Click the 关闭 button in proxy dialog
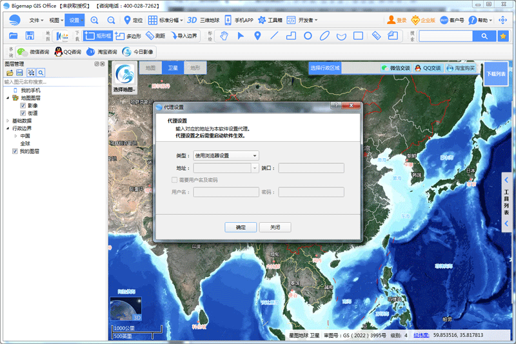The width and height of the screenshot is (516, 344). (x=275, y=227)
